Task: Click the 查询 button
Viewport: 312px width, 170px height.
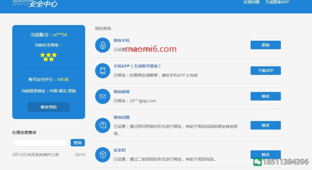Action: (78, 143)
